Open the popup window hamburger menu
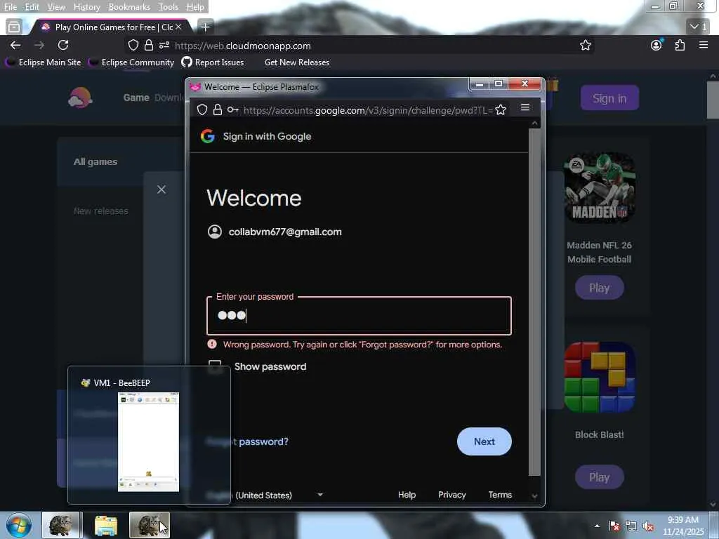Viewport: 719px width, 539px height. (x=525, y=107)
